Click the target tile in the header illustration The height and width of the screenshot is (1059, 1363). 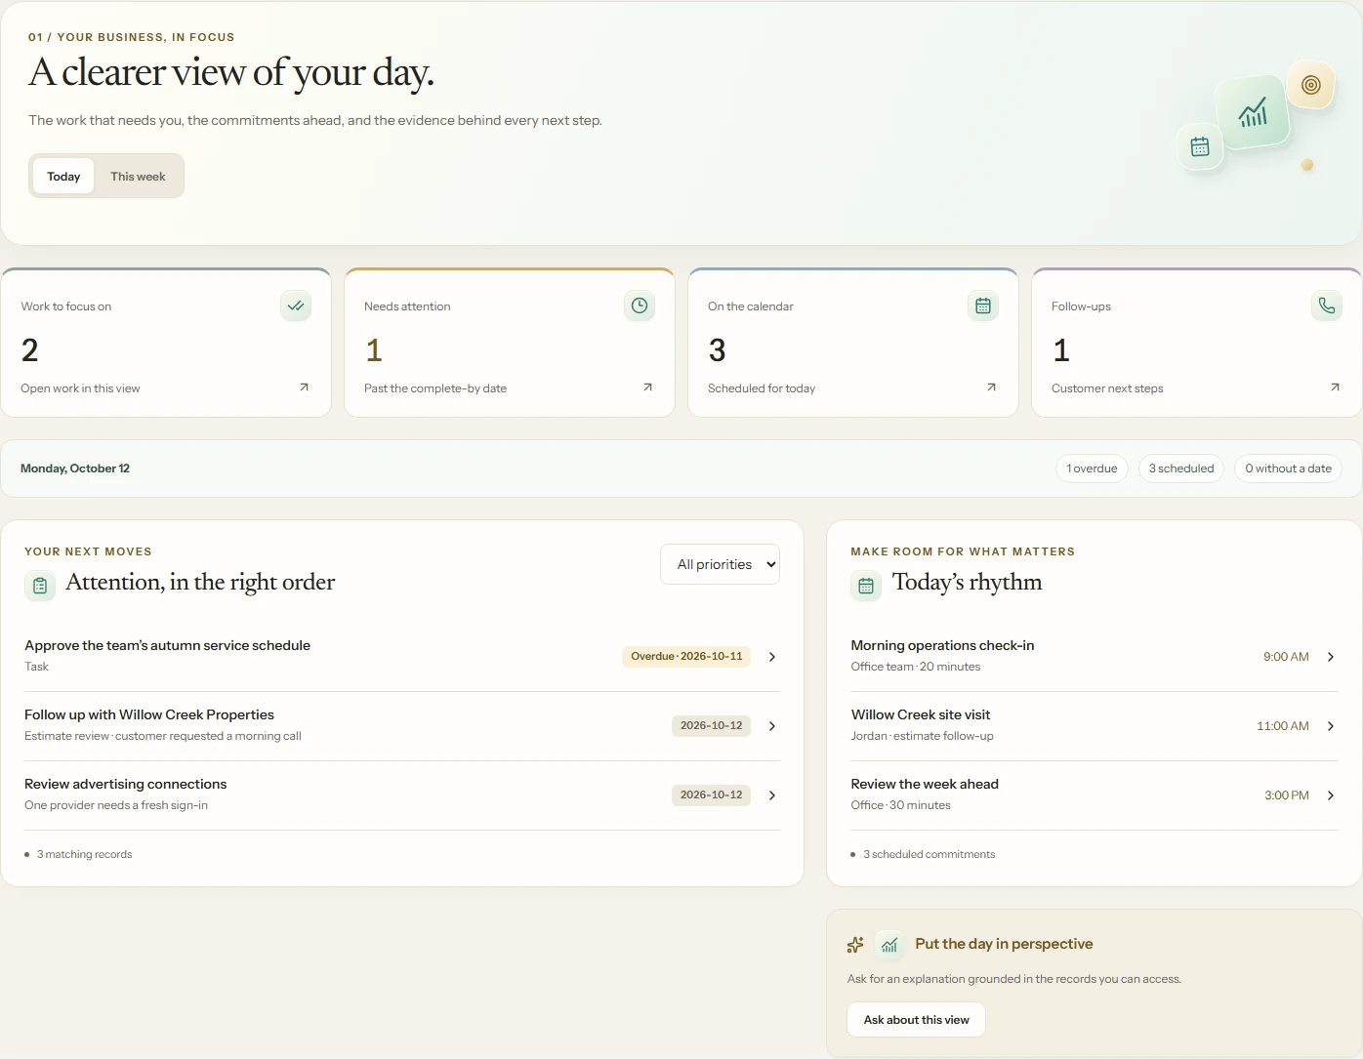tap(1311, 85)
